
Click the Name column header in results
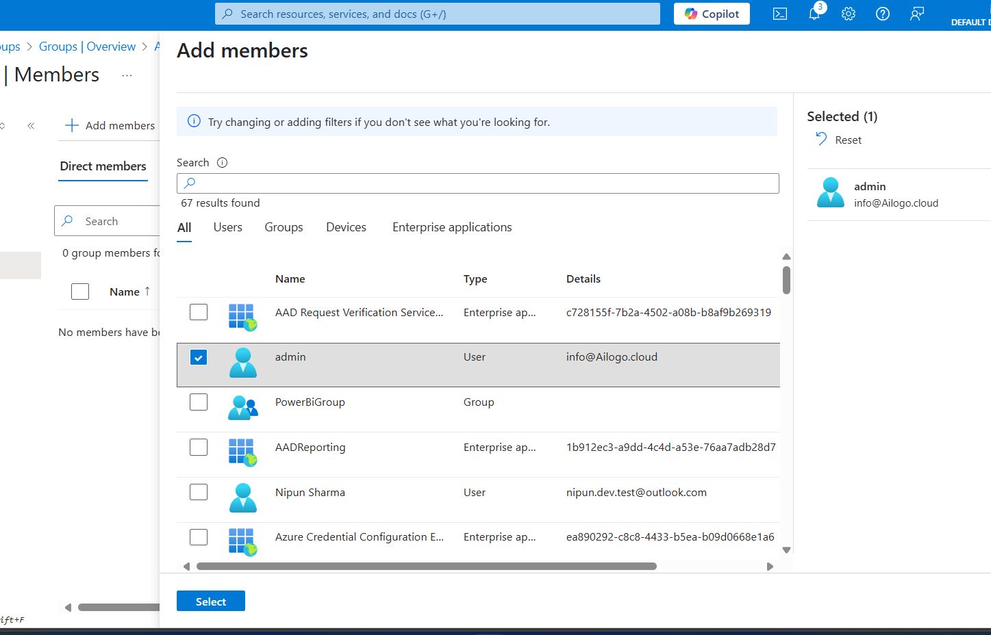[290, 278]
